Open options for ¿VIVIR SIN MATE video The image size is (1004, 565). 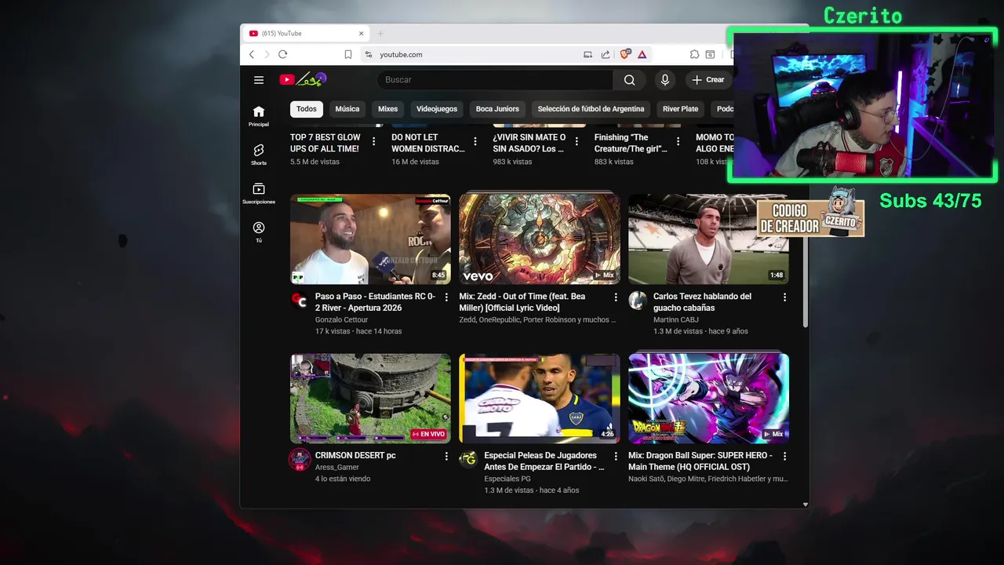pyautogui.click(x=577, y=142)
